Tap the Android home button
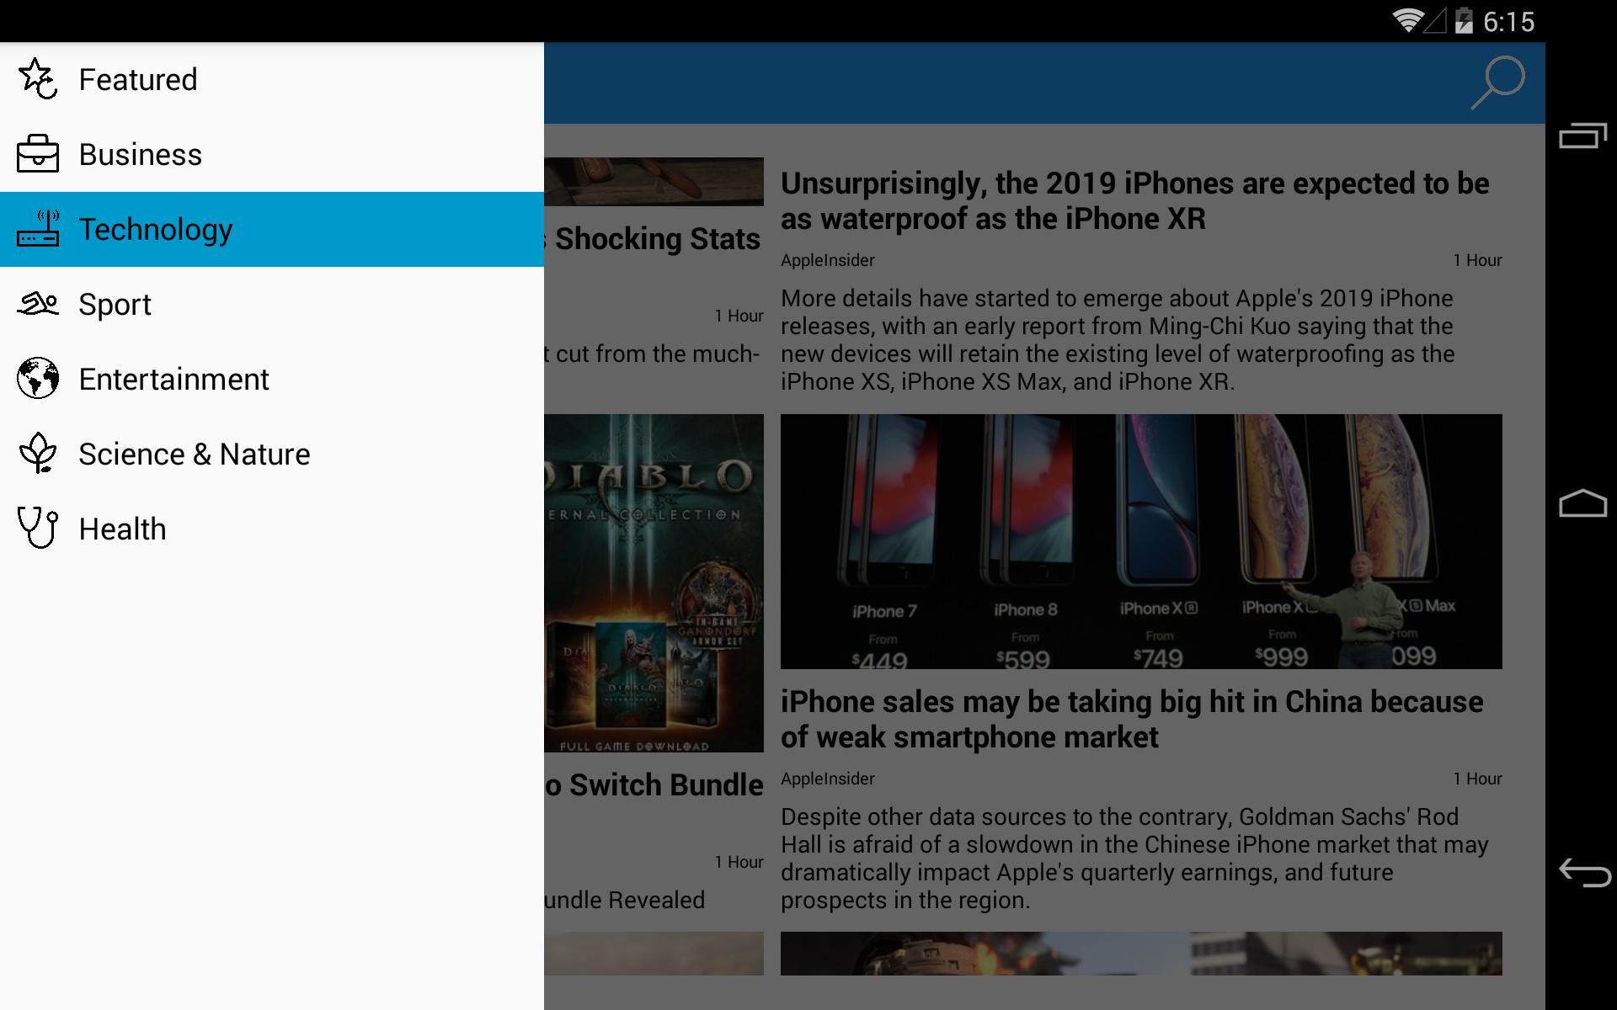 click(1582, 503)
